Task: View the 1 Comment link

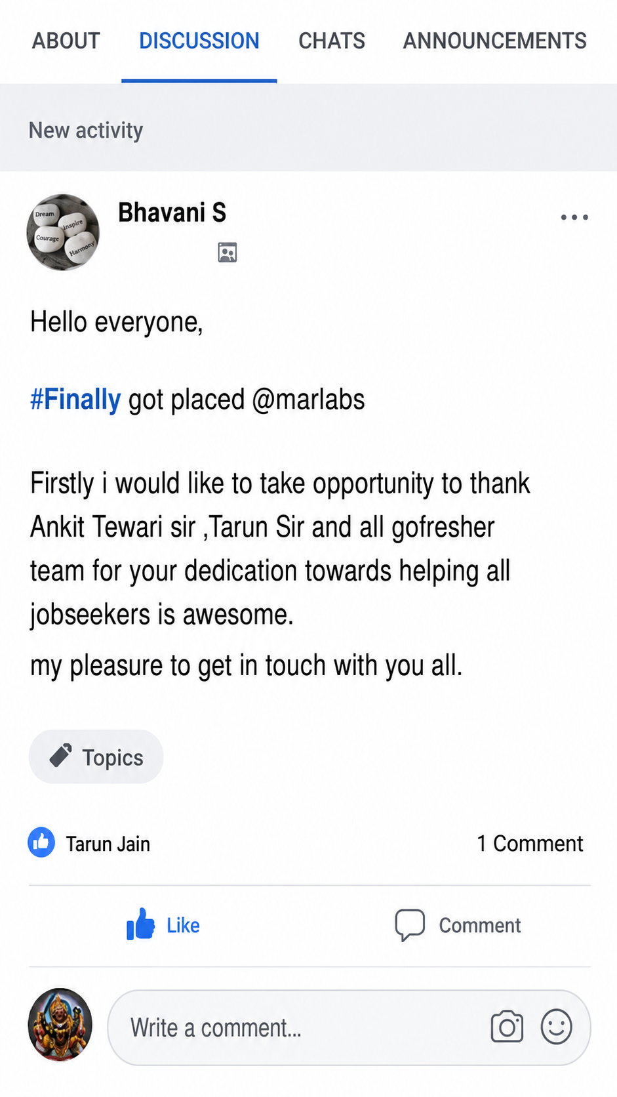Action: 530,843
